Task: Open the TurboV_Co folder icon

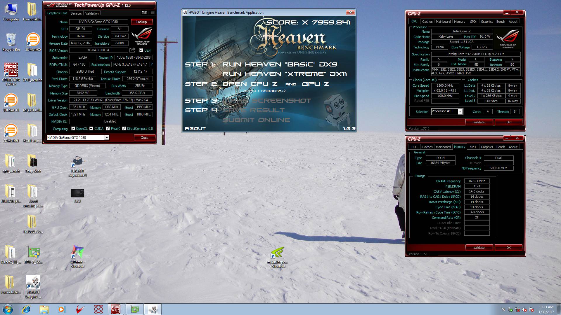Action: [33, 224]
